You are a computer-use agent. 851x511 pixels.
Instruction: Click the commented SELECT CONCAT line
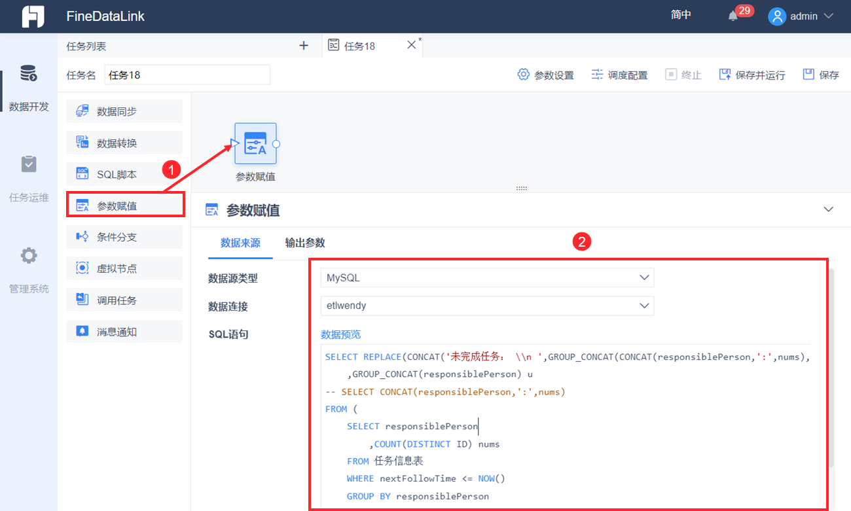tap(445, 392)
